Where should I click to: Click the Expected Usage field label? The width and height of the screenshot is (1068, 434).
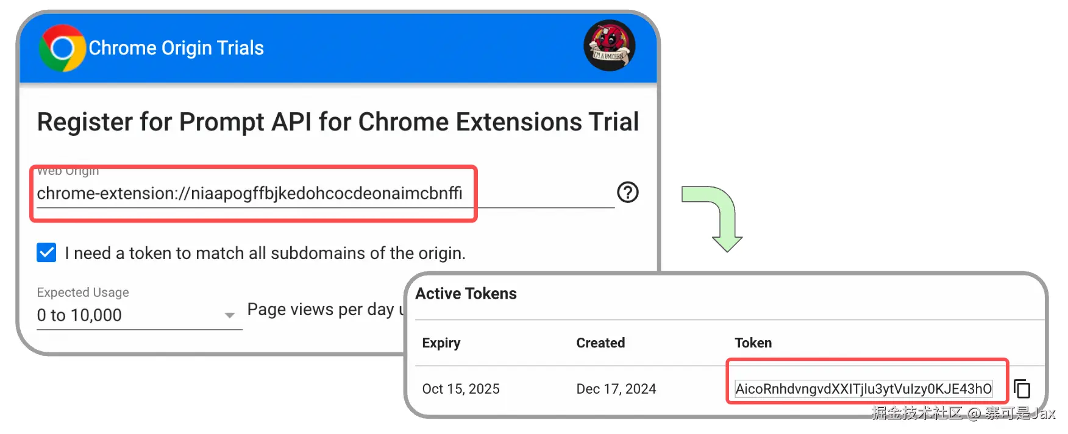[x=83, y=293]
